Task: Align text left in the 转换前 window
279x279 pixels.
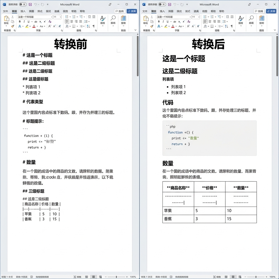Action: tap(67, 22)
